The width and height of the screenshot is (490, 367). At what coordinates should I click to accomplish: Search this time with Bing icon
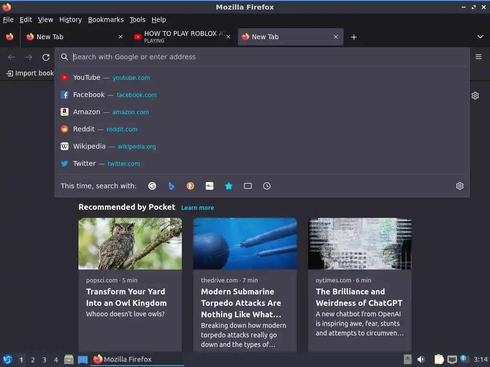pos(171,186)
